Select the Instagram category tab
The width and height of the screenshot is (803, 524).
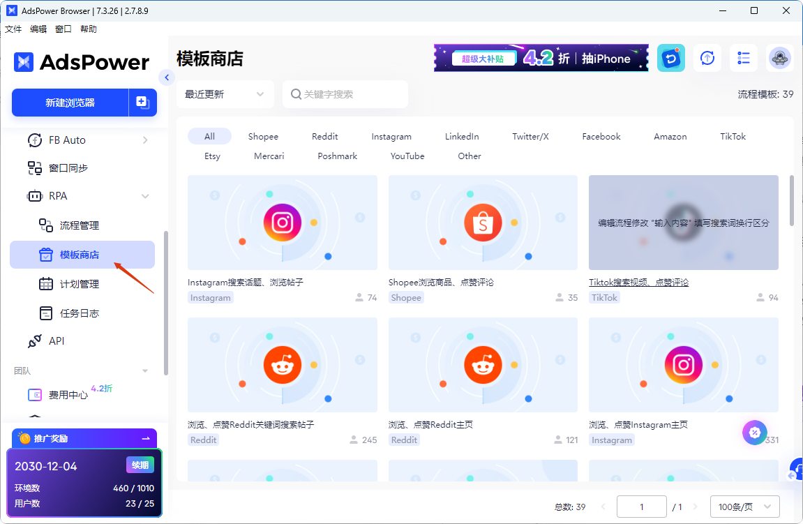click(391, 136)
